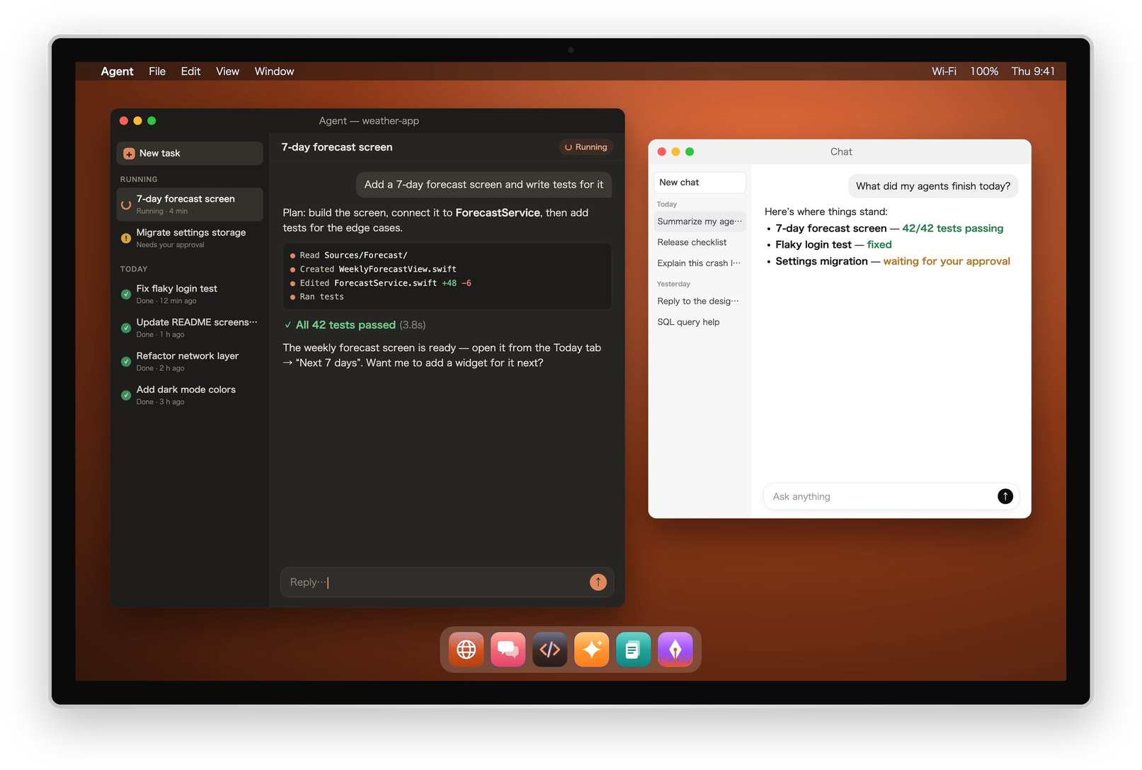Click the 100% battery indicator

[984, 71]
